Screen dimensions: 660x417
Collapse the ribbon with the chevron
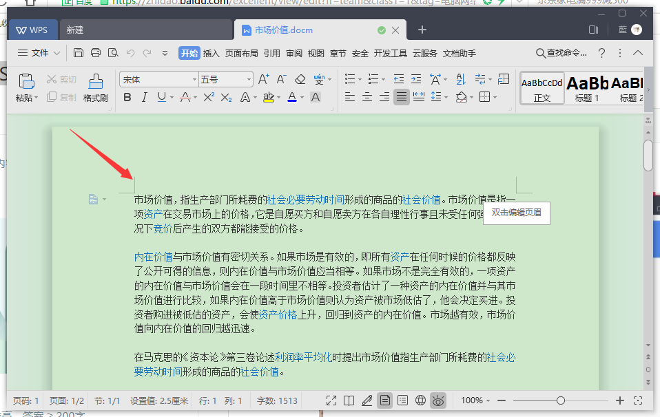(x=638, y=53)
